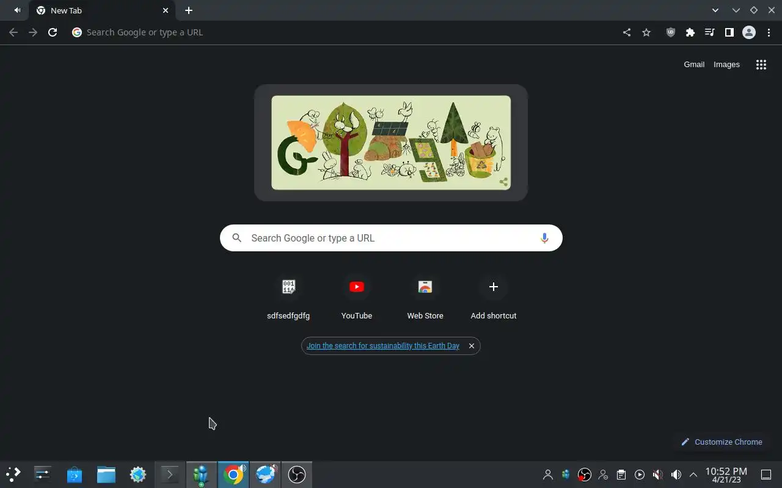This screenshot has width=782, height=488.
Task: Open the Dolphin file manager
Action: coord(106,474)
